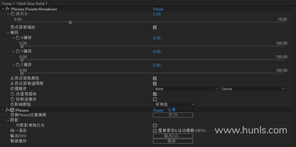The image size is (296, 147).
Task: Click the X偏移 slider handle
Action: (x=22, y=46)
